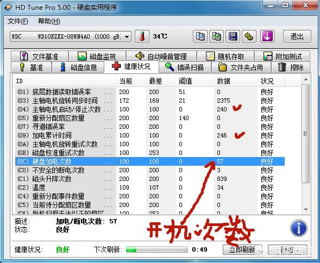The height and width of the screenshot is (263, 320).
Task: Sort by the 最差 column header
Action: [161, 81]
